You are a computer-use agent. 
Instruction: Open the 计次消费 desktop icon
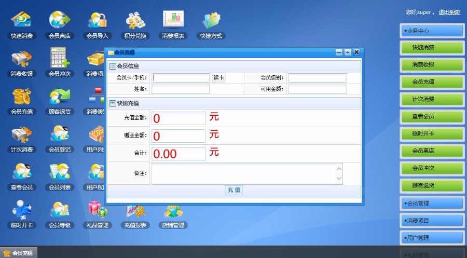21,139
